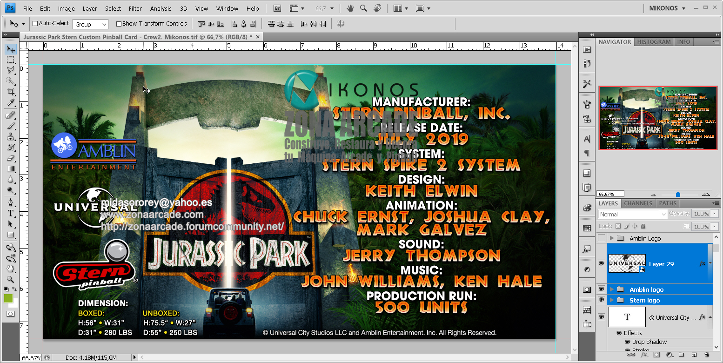Open the Normal blend mode dropdown
The image size is (723, 363).
(x=633, y=214)
